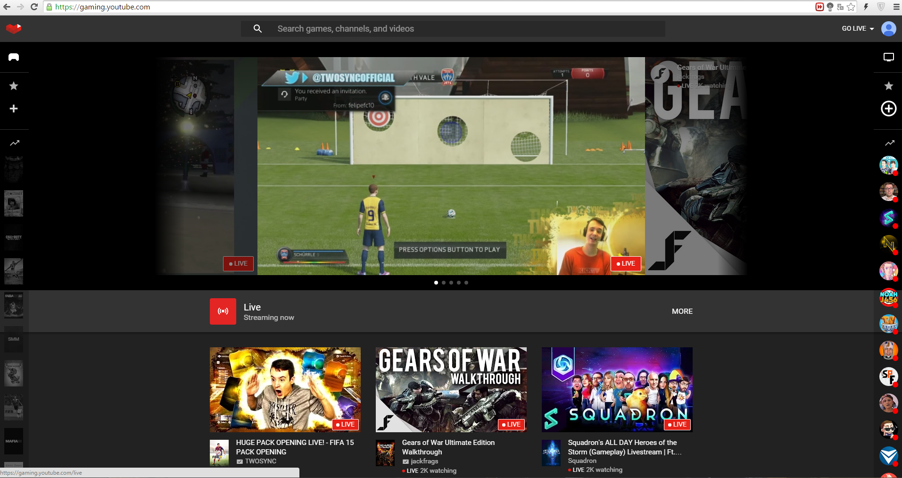Viewport: 902px width, 478px height.
Task: Visit the TWOSYNC channel link
Action: pyautogui.click(x=260, y=461)
